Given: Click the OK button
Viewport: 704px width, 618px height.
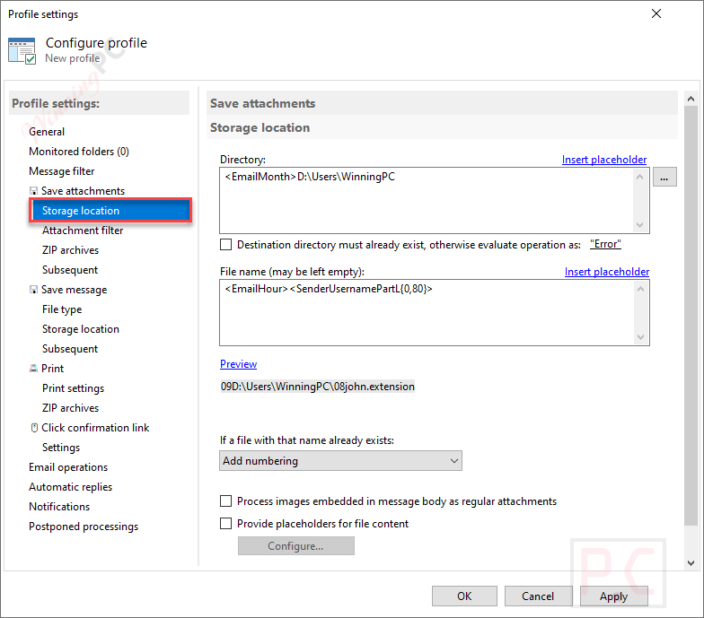Looking at the screenshot, I should pyautogui.click(x=464, y=596).
